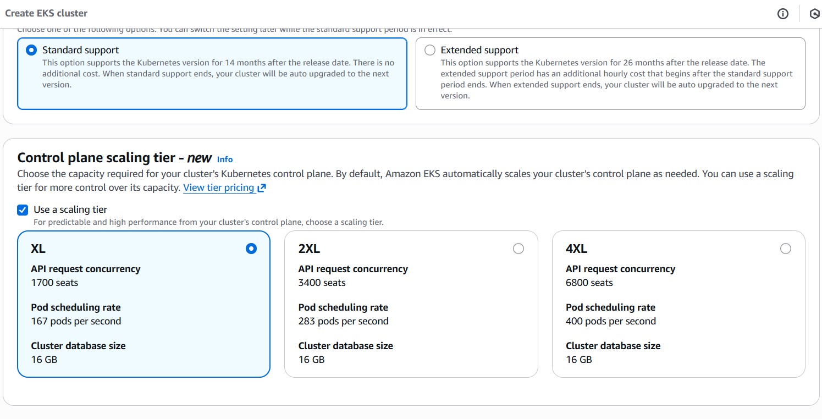Click the Use a scaling tier label text

coord(70,209)
